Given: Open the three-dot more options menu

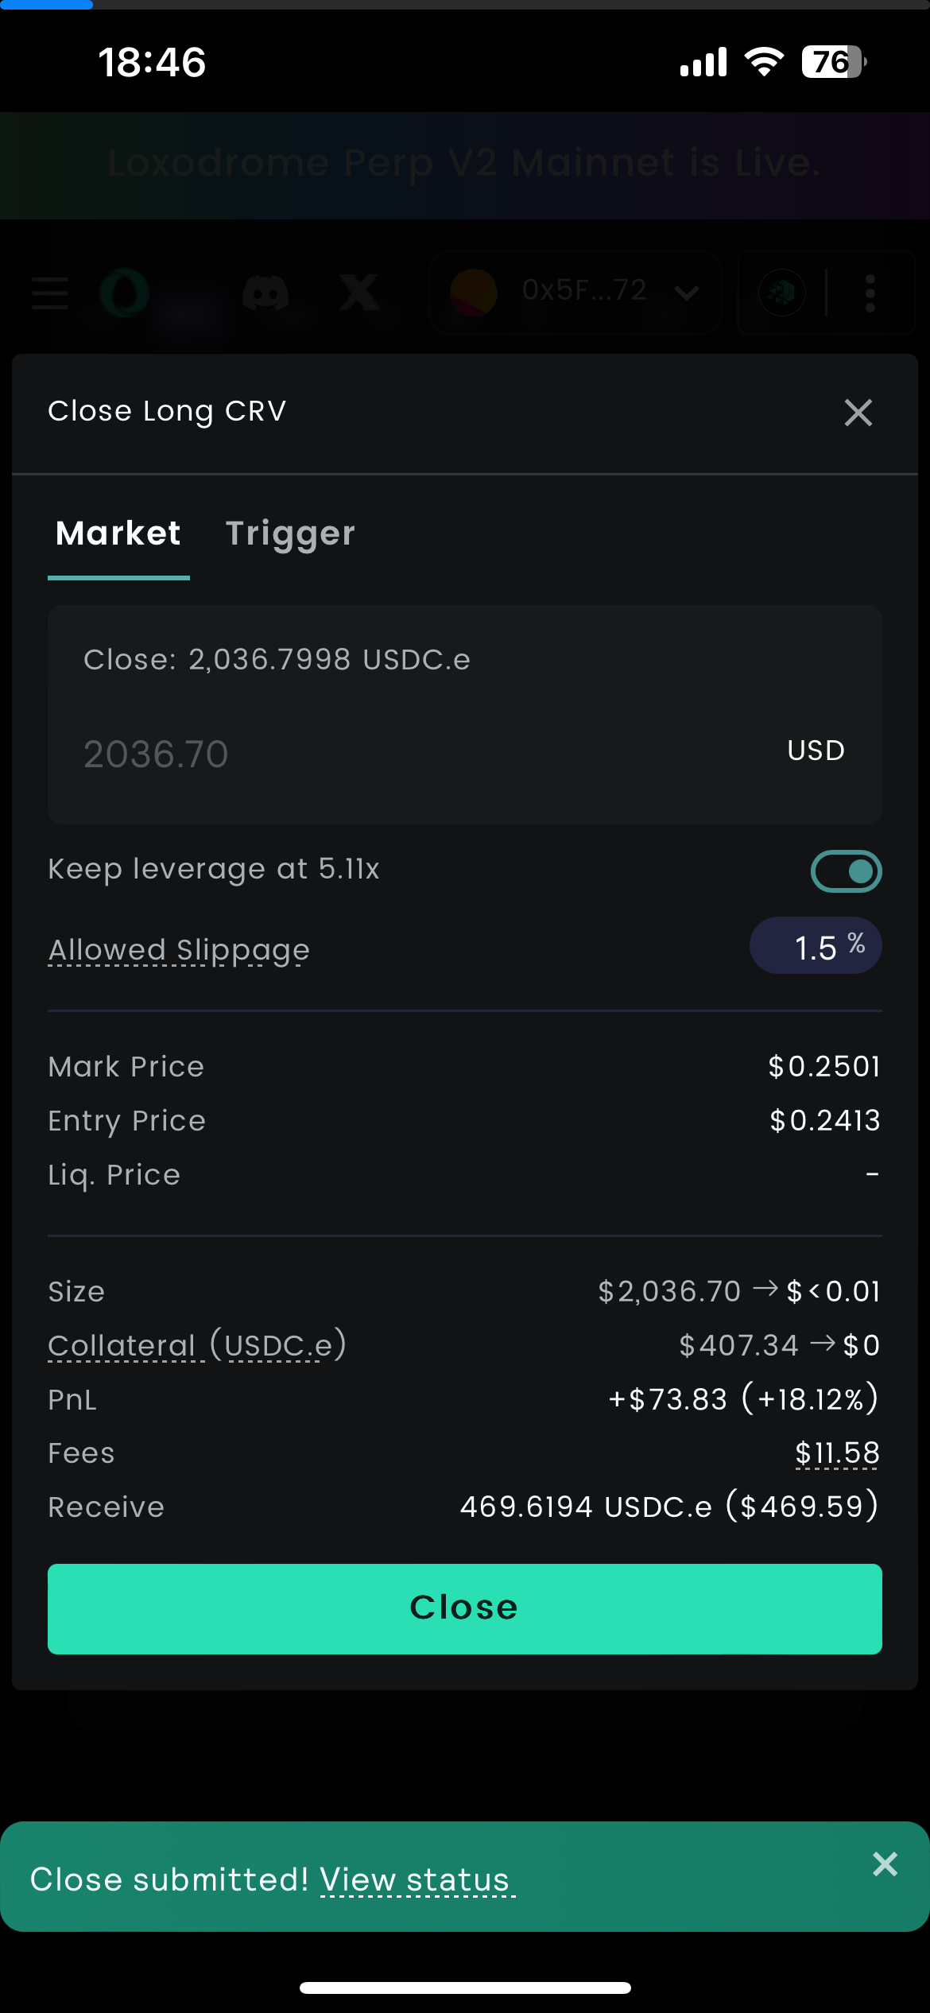Looking at the screenshot, I should [x=870, y=293].
